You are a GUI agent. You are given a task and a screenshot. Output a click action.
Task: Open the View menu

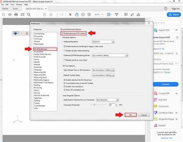pyautogui.click(x=12, y=5)
